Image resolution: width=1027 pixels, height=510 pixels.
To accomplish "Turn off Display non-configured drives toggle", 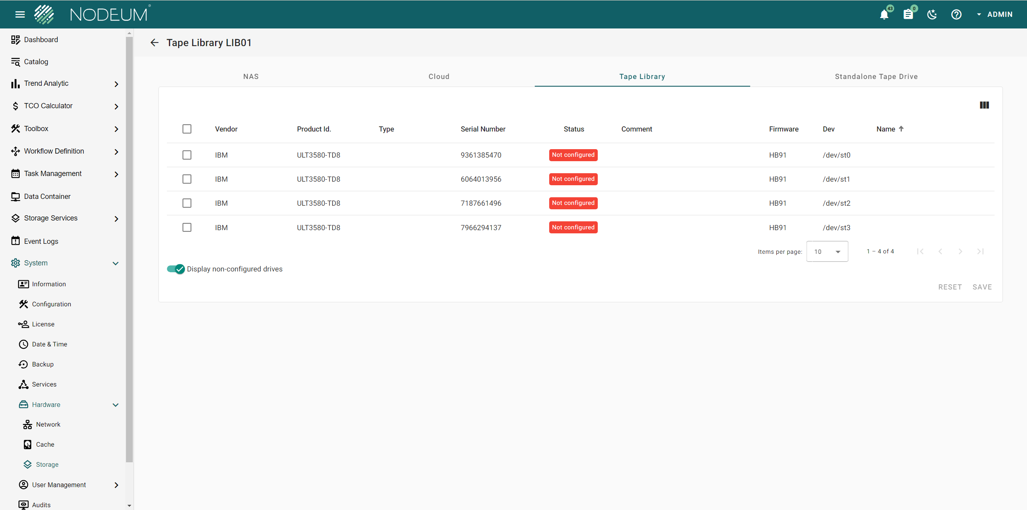I will [176, 269].
